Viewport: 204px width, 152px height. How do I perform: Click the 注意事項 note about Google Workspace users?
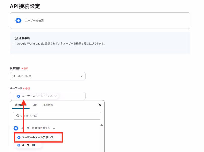coord(61,44)
